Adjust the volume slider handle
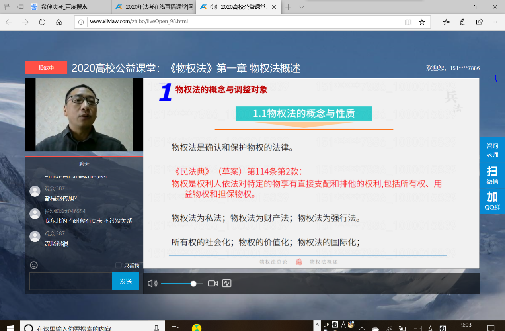 193,284
